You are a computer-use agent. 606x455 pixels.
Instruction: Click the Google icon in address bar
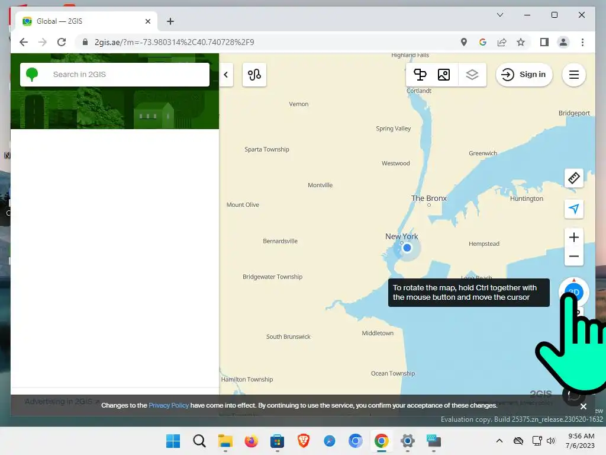(483, 42)
